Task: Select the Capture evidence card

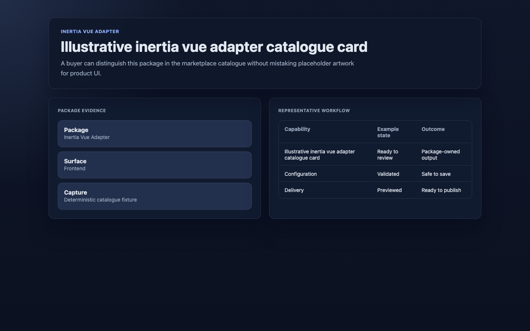Action: 155,196
